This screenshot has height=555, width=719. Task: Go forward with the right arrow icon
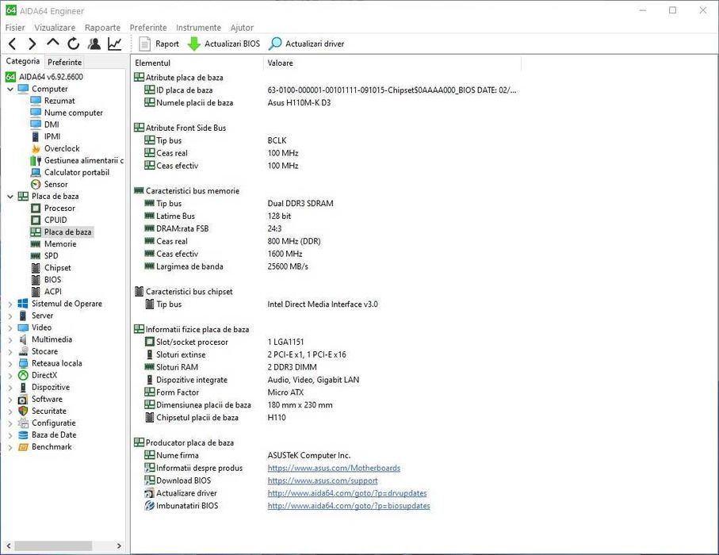coord(32,44)
